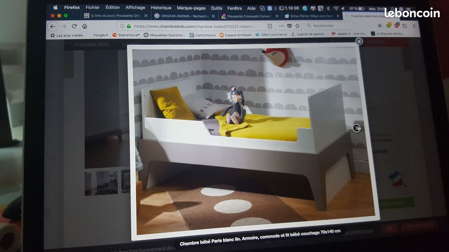The image size is (449, 252).
Task: Open the Affichage menu
Action: pyautogui.click(x=135, y=7)
